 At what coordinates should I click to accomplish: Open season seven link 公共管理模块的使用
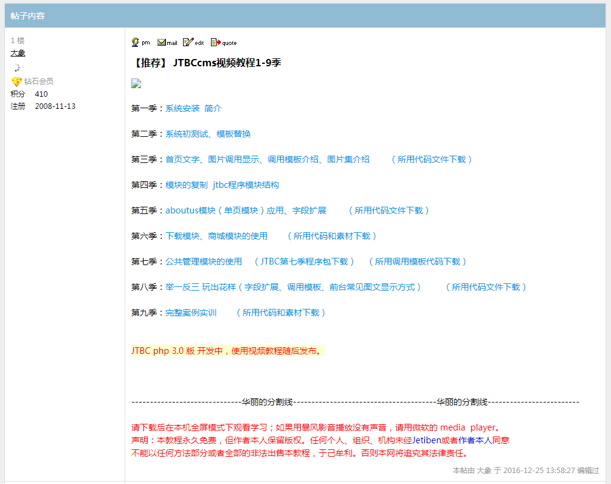click(x=204, y=261)
